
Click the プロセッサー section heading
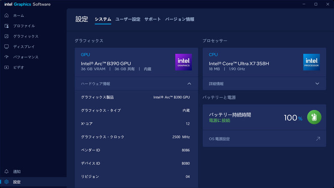pyautogui.click(x=215, y=41)
